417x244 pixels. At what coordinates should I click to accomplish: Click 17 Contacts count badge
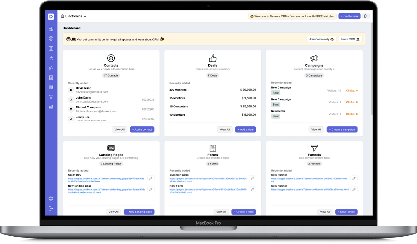click(111, 76)
